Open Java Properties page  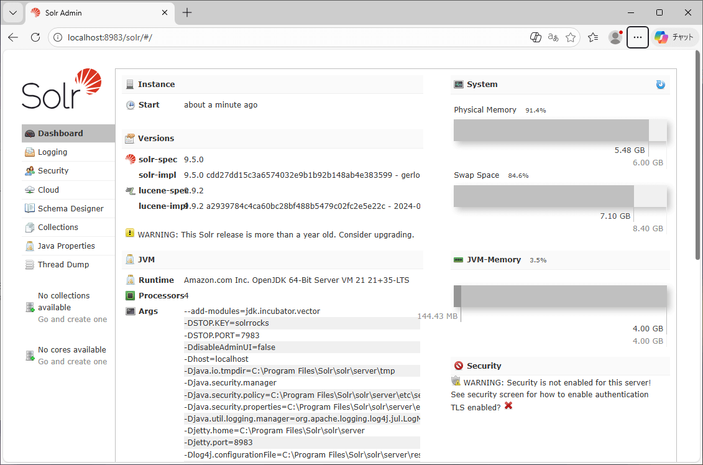66,246
